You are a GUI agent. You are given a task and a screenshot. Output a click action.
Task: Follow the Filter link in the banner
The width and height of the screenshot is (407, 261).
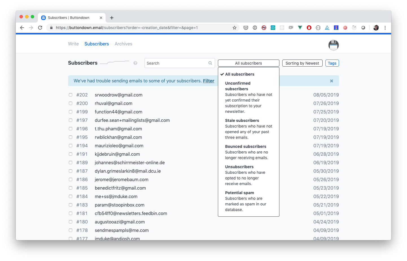click(209, 81)
